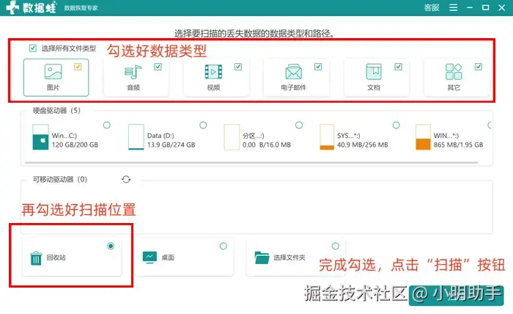
Task: Select the Data (D:) drive icon
Action: point(136,137)
